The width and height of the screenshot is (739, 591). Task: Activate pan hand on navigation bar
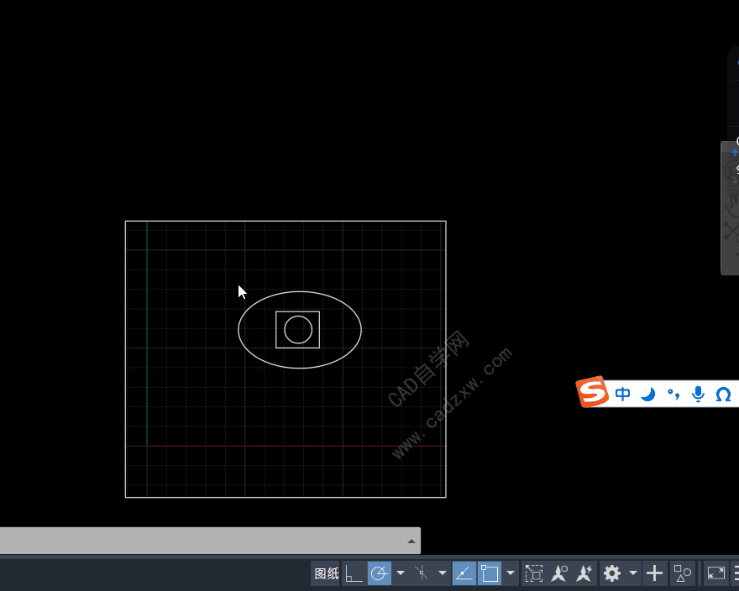point(732,206)
